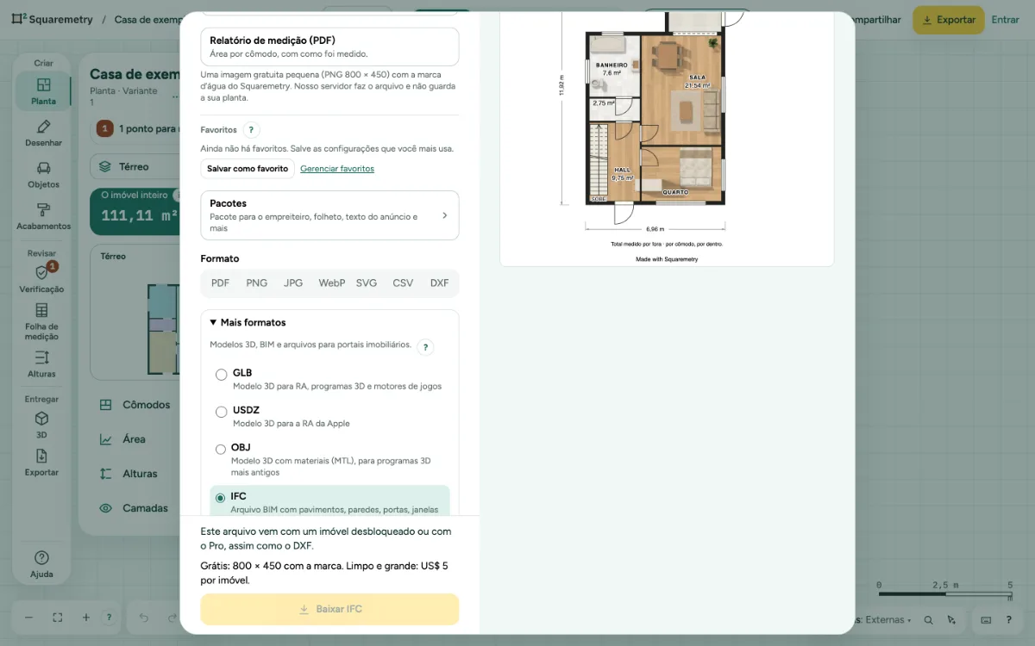
Task: Open Folha de medição in the sidebar
Action: [41, 321]
